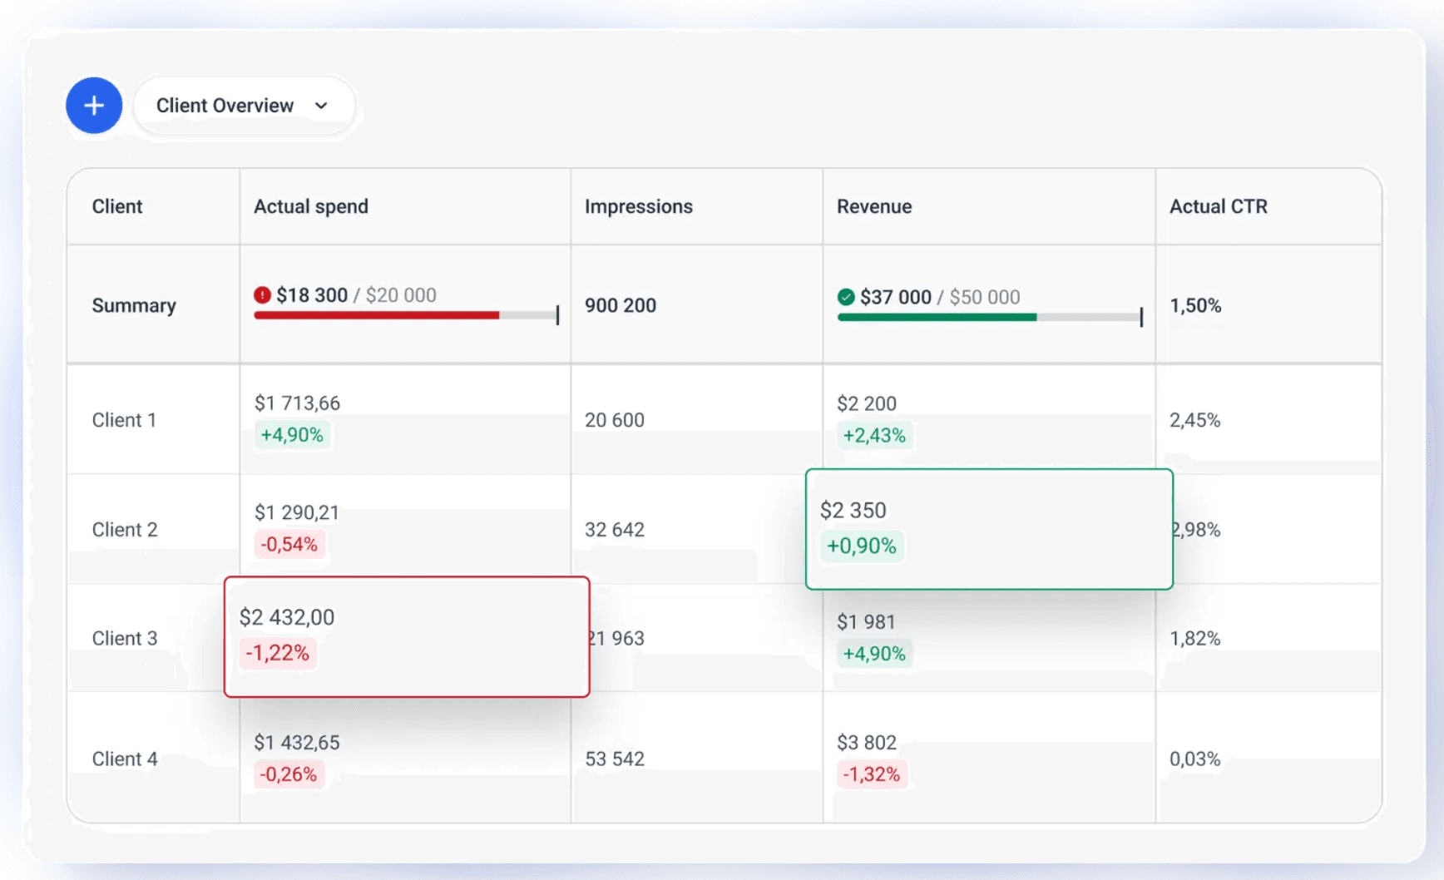Viewport: 1444px width, 880px height.
Task: Click the +0,90% badge in the revenue popup
Action: pos(862,546)
